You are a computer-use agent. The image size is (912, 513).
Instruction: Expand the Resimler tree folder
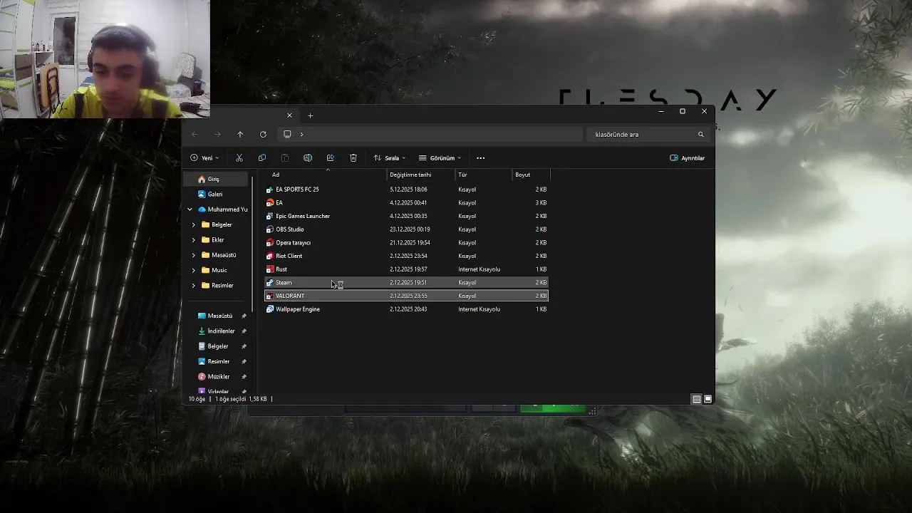pyautogui.click(x=193, y=286)
